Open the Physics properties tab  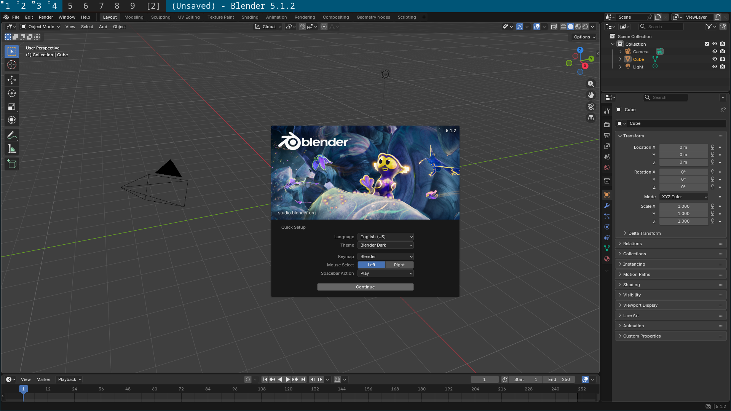point(607,227)
